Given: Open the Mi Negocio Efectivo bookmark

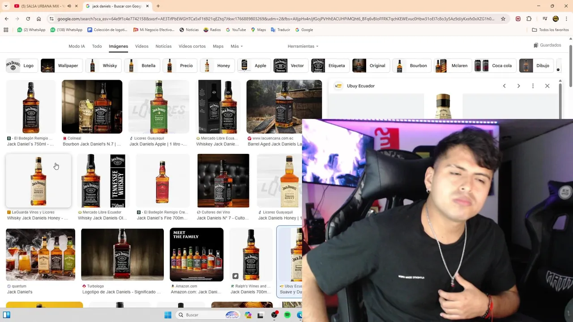Looking at the screenshot, I should pos(154,30).
